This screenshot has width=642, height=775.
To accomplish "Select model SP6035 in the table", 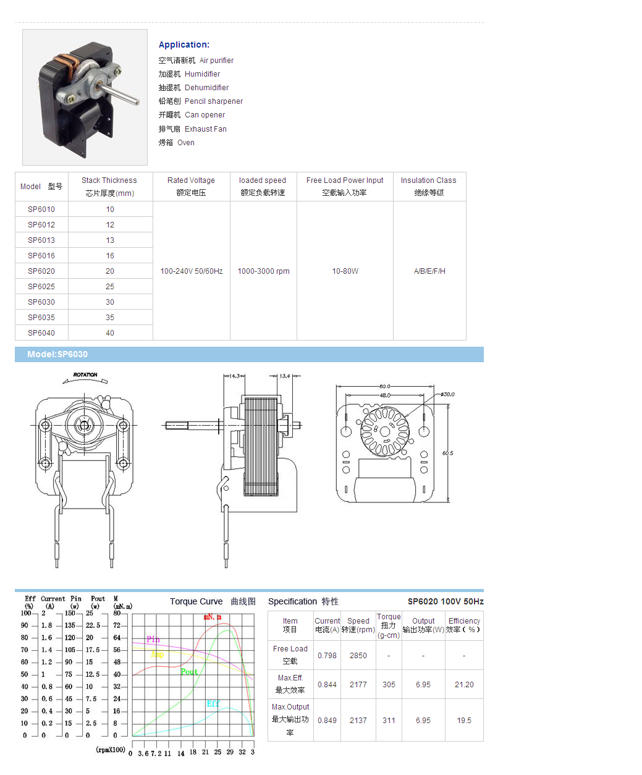I will tap(41, 318).
